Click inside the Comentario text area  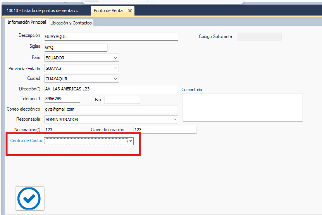point(242,107)
